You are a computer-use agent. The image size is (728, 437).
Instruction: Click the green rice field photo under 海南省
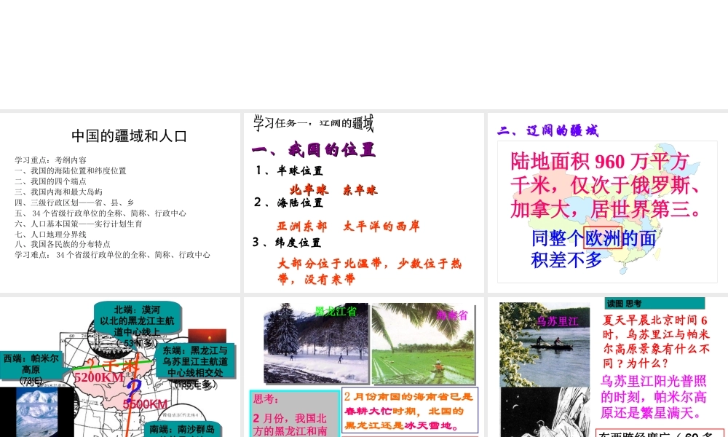[423, 344]
